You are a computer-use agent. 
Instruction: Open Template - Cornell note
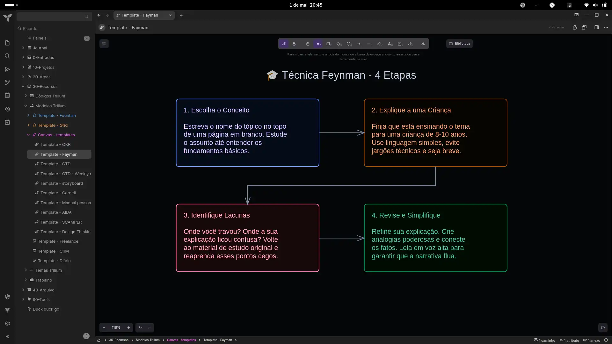pos(58,193)
